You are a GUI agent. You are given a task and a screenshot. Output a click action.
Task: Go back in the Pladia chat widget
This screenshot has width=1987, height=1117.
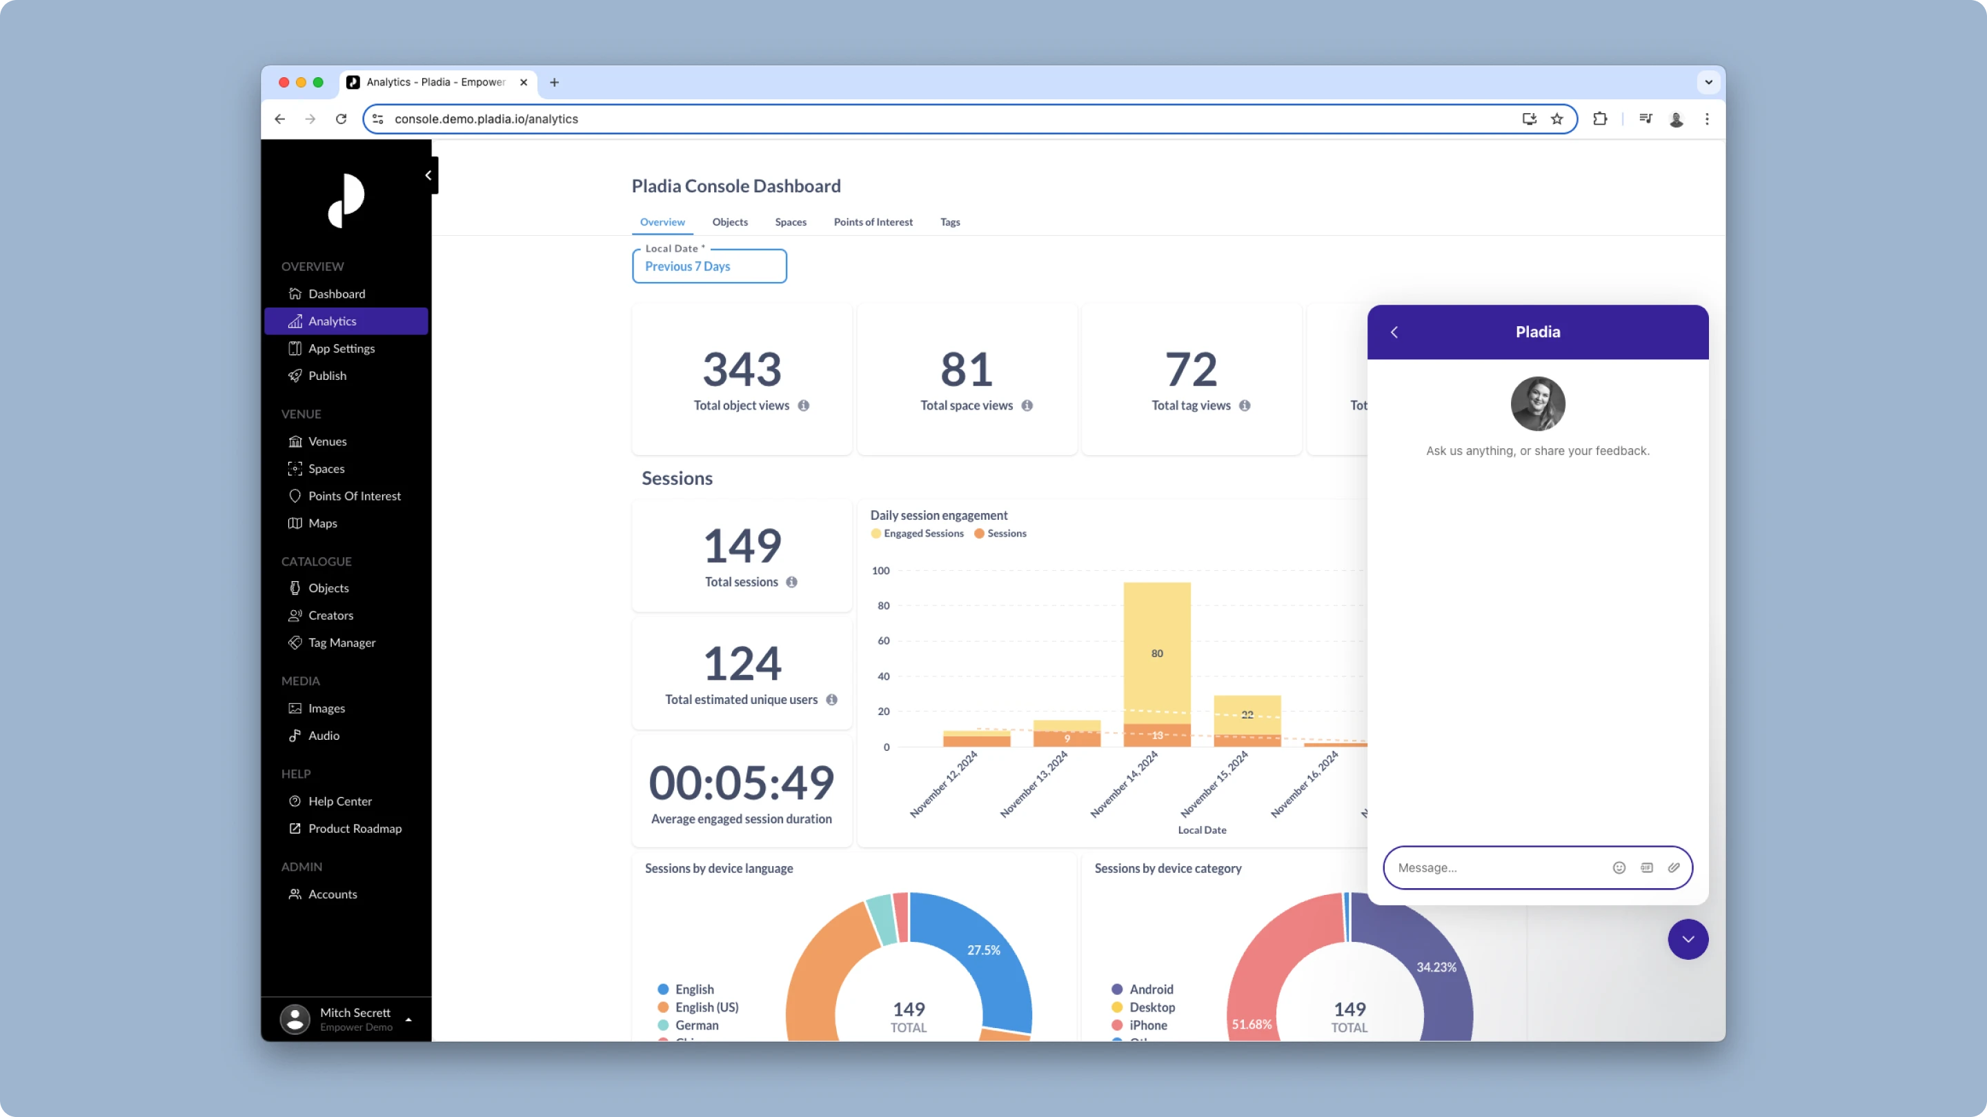[x=1394, y=332]
